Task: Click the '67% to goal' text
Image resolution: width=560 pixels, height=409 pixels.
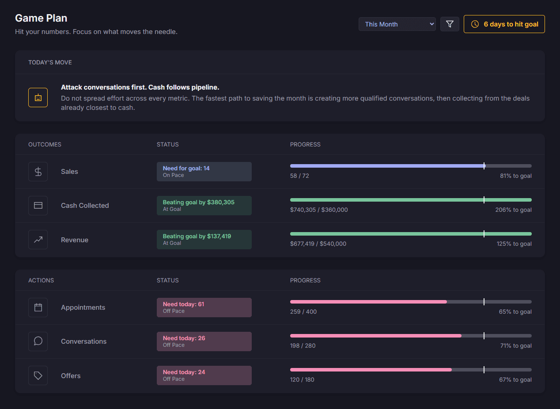Action: pyautogui.click(x=515, y=380)
